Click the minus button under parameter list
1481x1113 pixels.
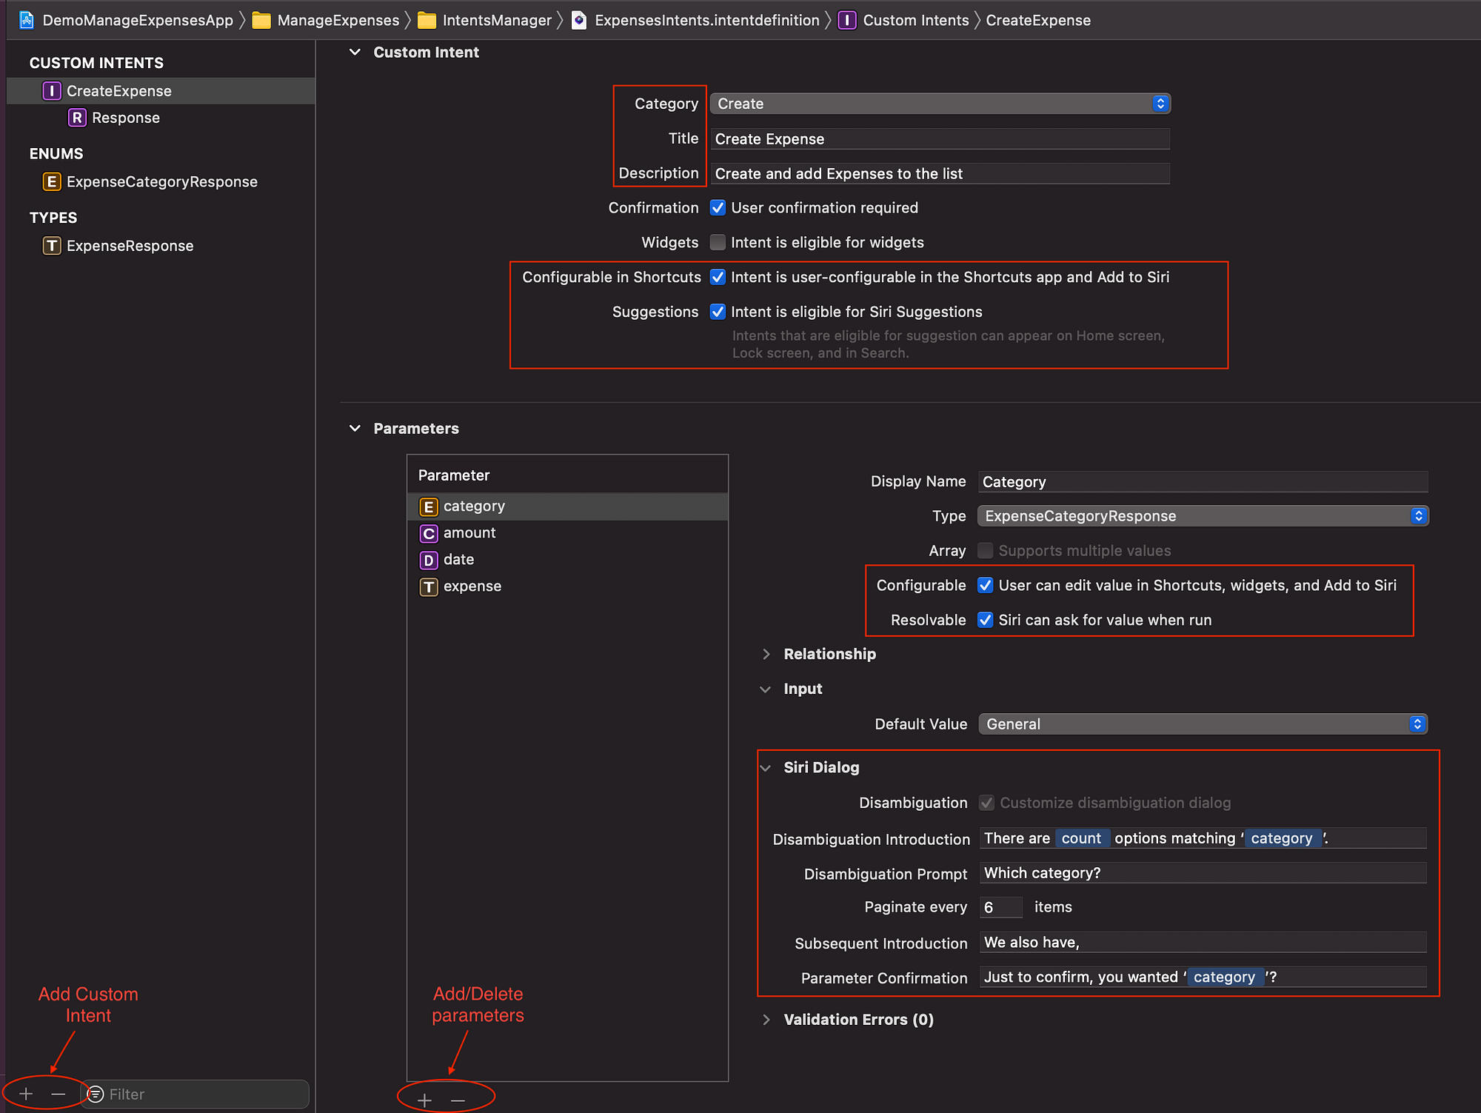pos(458,1100)
